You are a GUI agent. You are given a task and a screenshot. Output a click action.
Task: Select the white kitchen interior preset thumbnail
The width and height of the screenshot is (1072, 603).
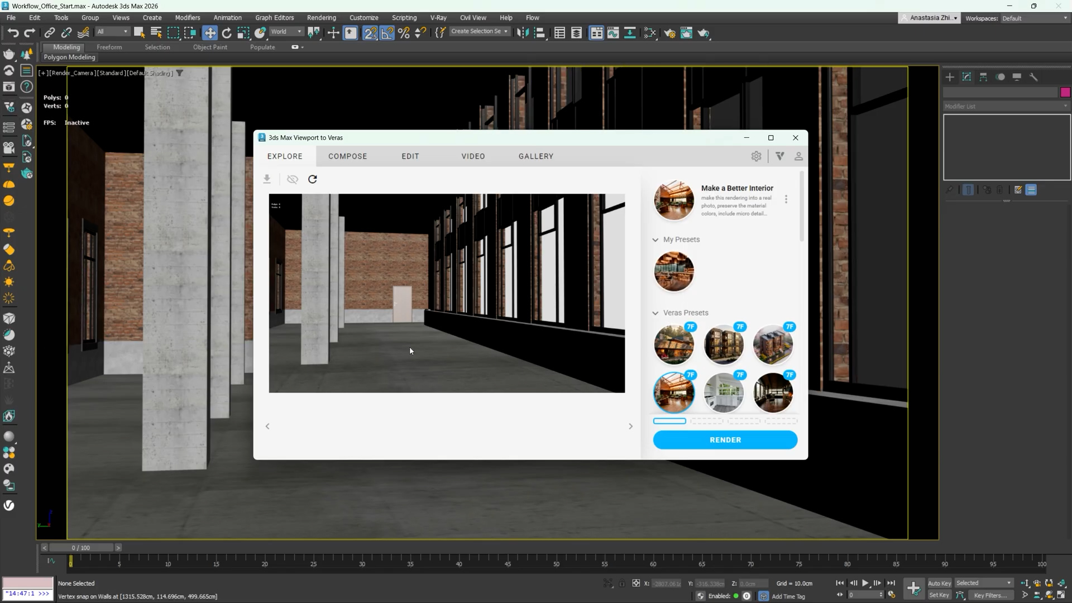pyautogui.click(x=724, y=393)
